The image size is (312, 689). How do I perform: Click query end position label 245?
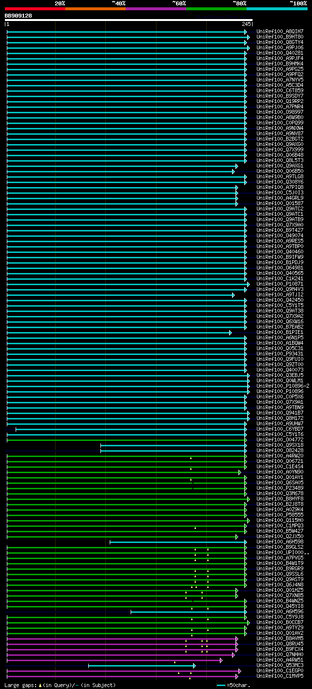246,24
